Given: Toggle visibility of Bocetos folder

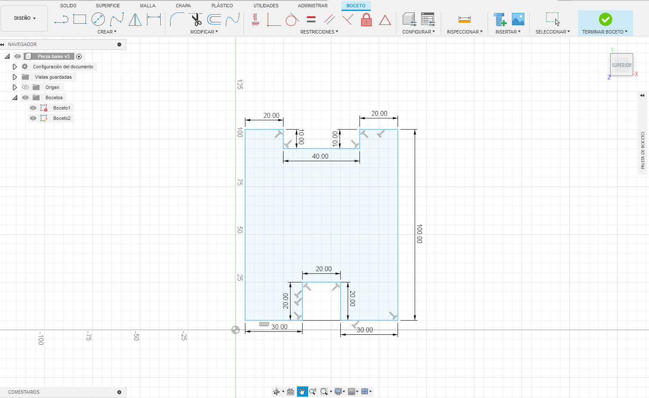Looking at the screenshot, I should click(25, 98).
